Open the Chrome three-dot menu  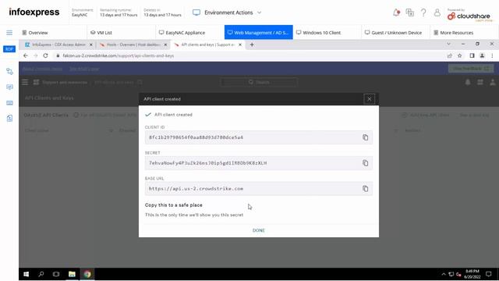(492, 55)
